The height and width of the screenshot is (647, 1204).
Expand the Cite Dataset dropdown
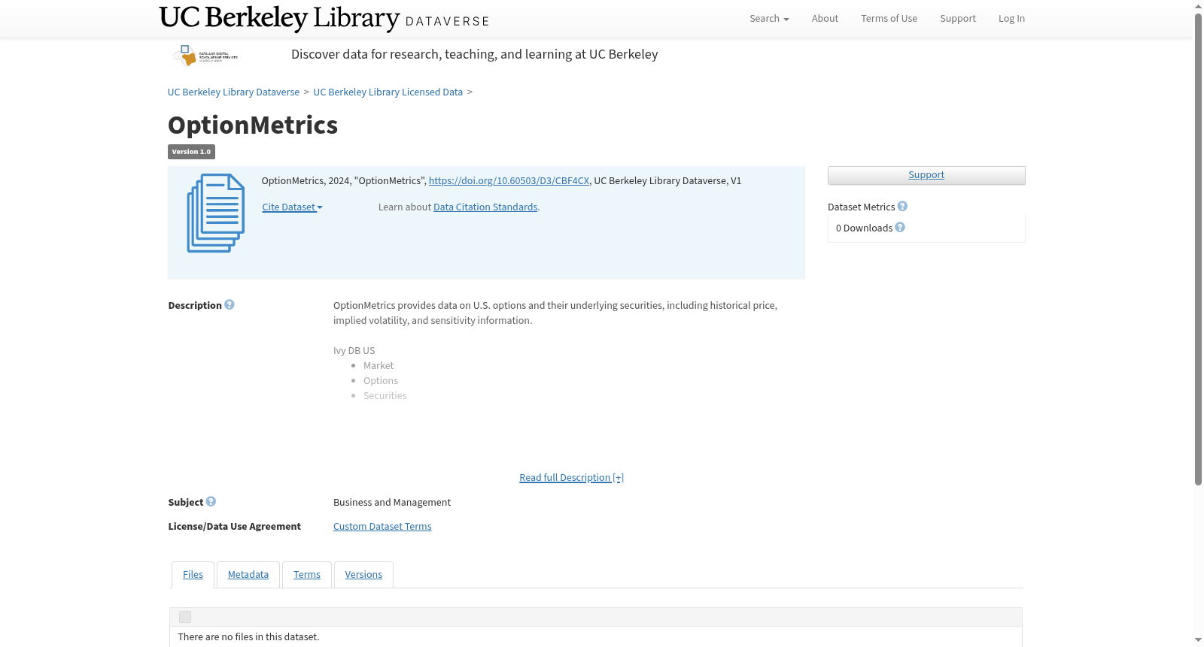point(292,207)
